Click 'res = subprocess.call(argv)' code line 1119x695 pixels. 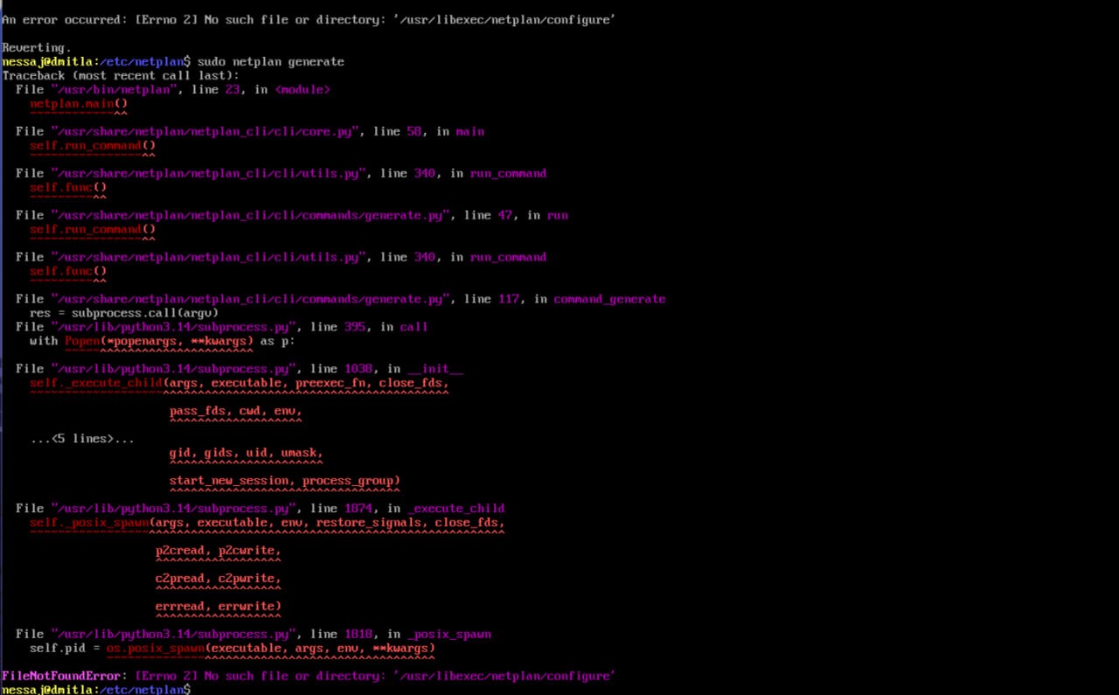coord(124,313)
